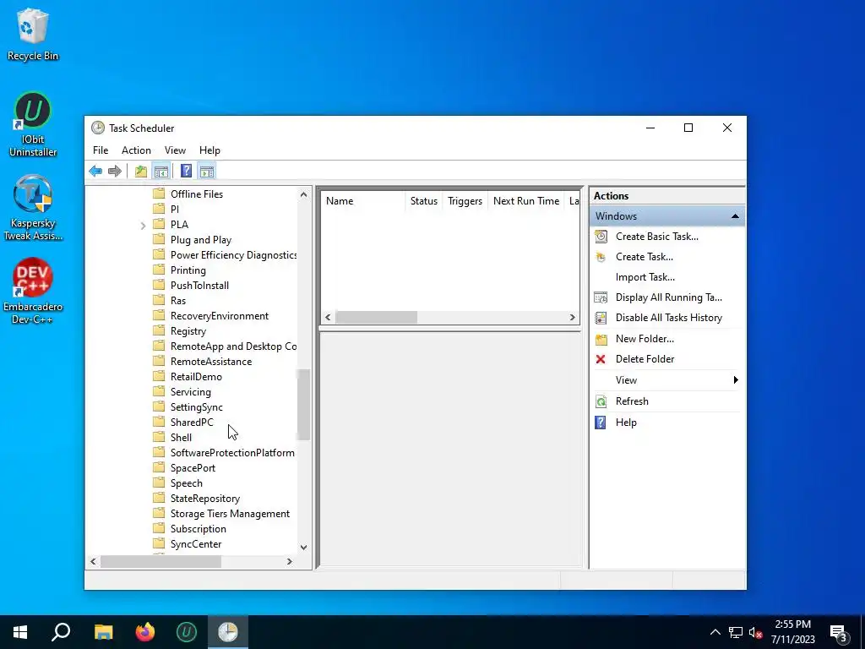Open the notification center icon
This screenshot has height=649, width=865.
pyautogui.click(x=839, y=632)
